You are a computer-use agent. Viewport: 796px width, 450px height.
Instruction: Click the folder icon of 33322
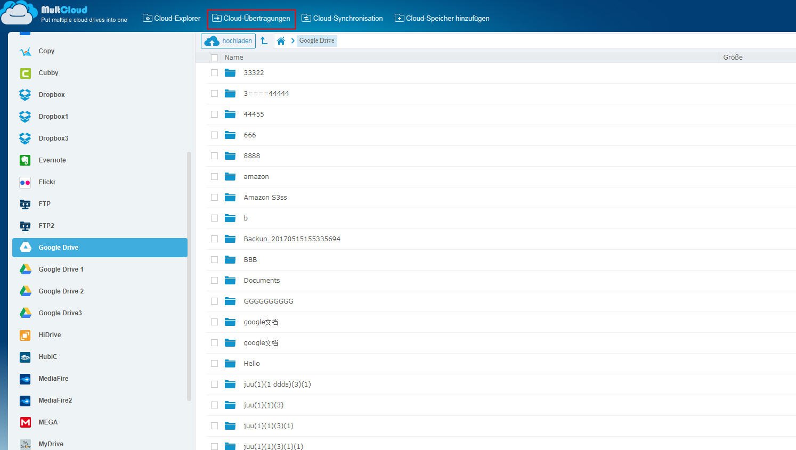[x=230, y=72]
